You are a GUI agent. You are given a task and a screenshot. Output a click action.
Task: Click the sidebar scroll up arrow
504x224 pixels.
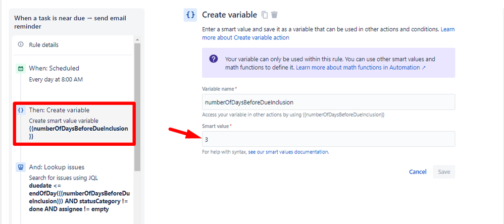[x=137, y=39]
